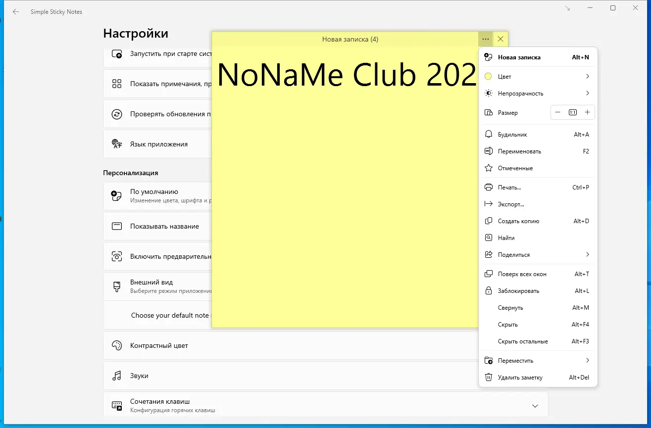Click into the note text NoNaMe Club
This screenshot has height=428, width=651.
coord(317,75)
